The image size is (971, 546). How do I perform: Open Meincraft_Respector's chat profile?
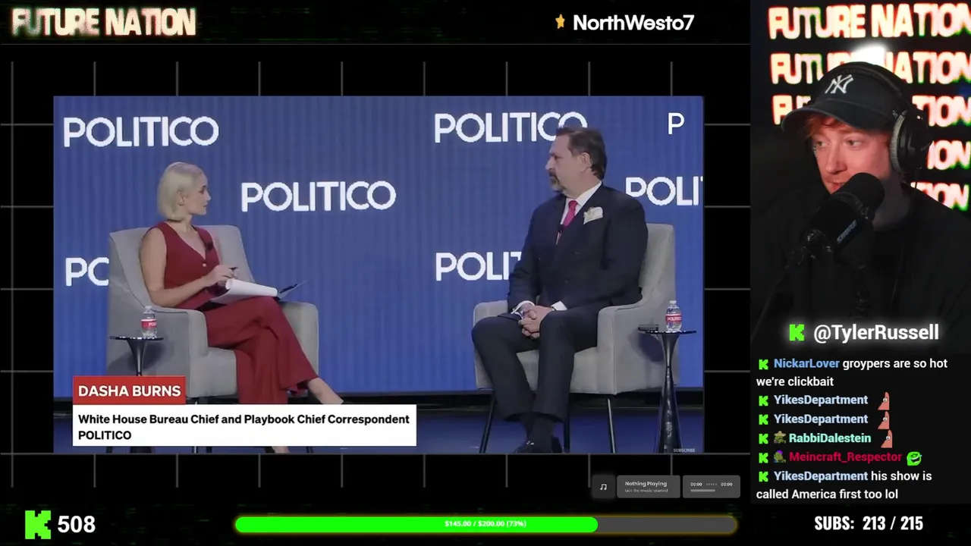click(845, 457)
